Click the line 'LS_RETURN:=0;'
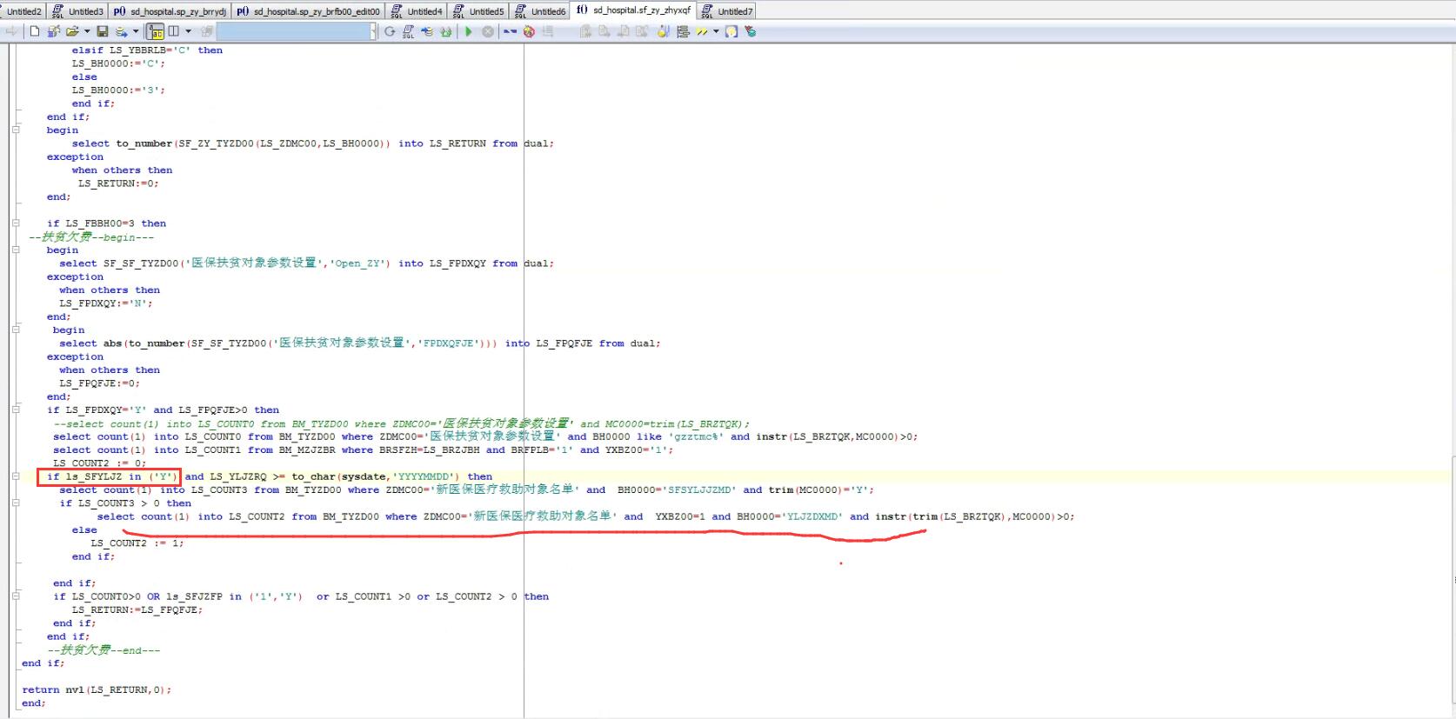This screenshot has width=1456, height=719. 118,183
